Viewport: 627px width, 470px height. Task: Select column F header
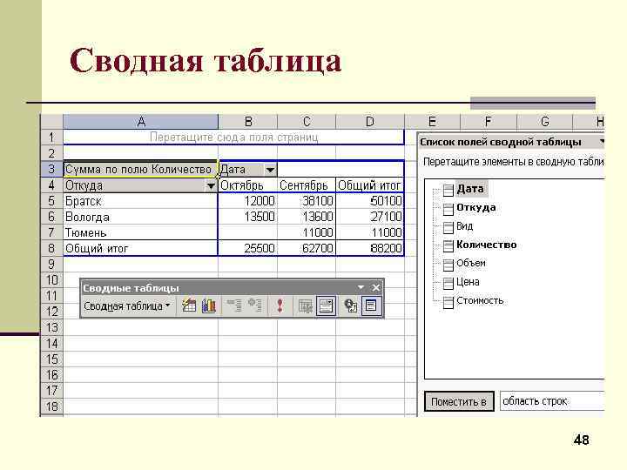[489, 122]
